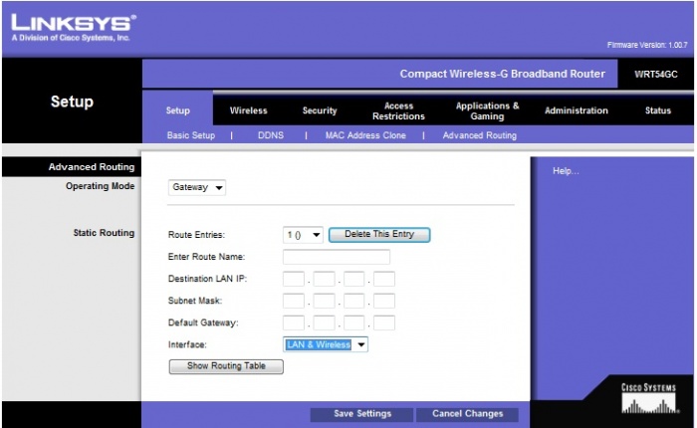Expand the Route Entries dropdown
The image size is (697, 428).
pyautogui.click(x=304, y=235)
